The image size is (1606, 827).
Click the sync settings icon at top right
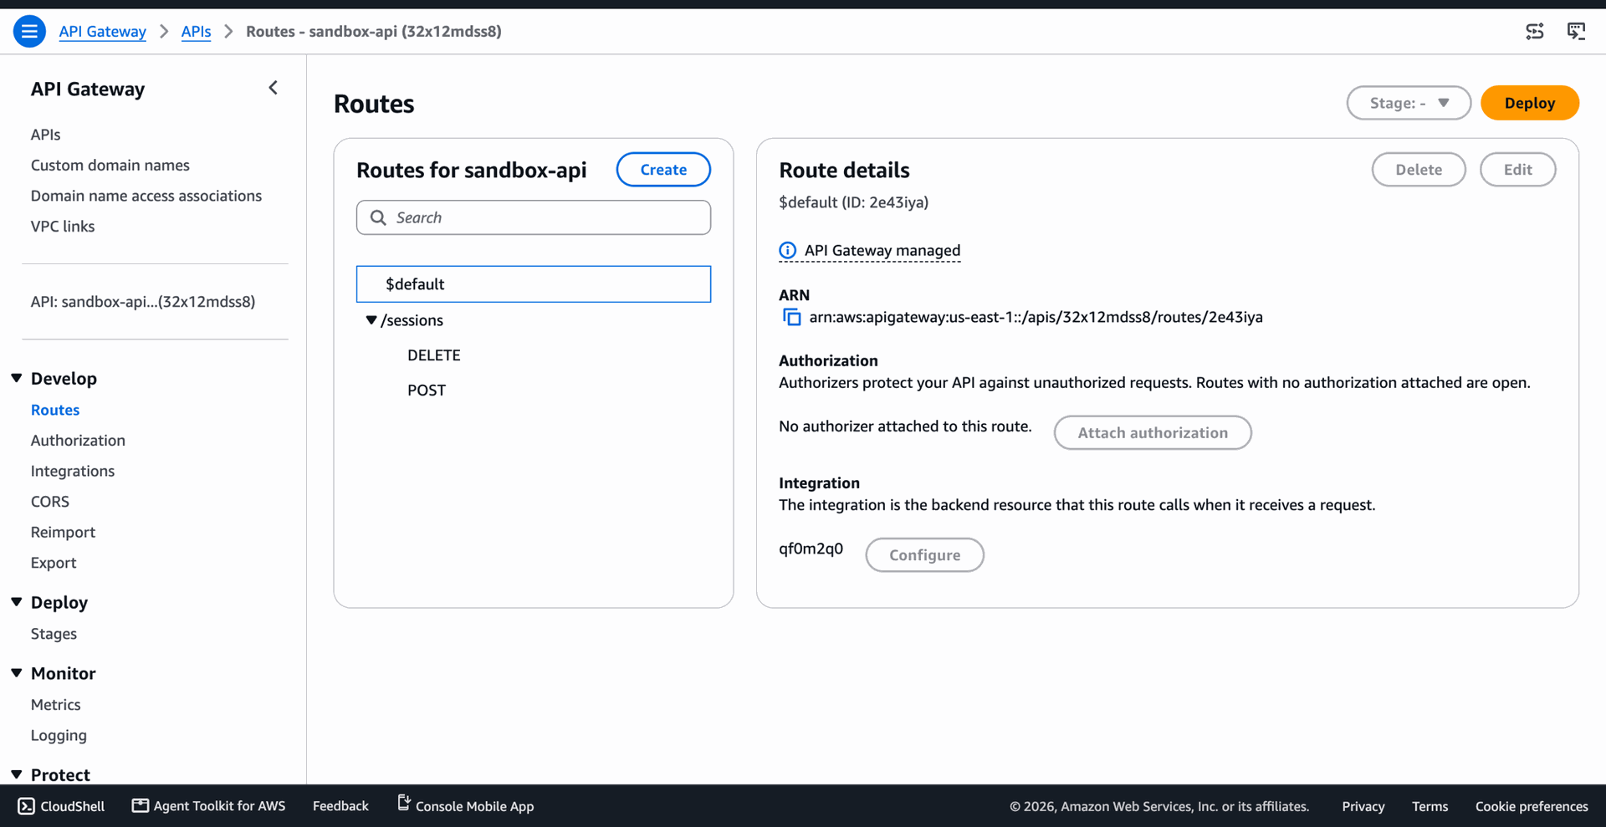tap(1535, 32)
